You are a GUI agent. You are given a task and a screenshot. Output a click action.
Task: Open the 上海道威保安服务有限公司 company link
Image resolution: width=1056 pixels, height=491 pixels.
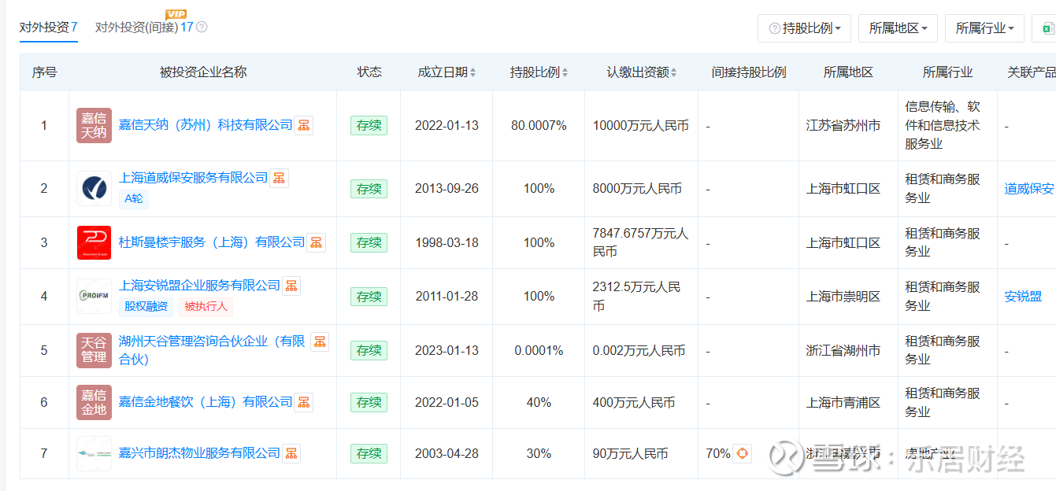pos(193,178)
